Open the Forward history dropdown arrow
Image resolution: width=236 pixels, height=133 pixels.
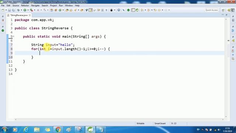click(x=169, y=10)
